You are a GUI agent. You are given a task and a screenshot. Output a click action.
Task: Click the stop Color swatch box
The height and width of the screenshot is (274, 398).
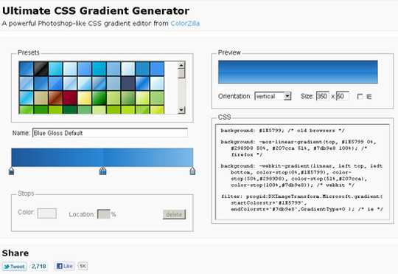point(47,213)
